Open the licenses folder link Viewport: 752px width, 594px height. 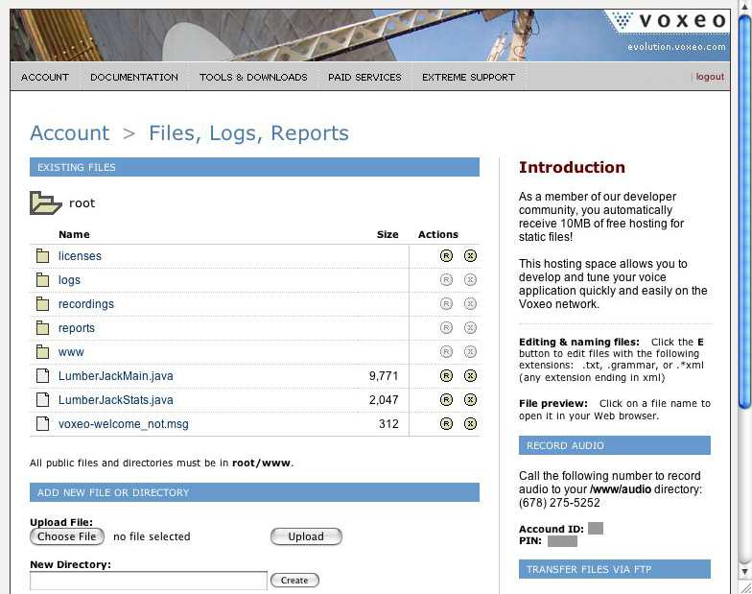[80, 256]
